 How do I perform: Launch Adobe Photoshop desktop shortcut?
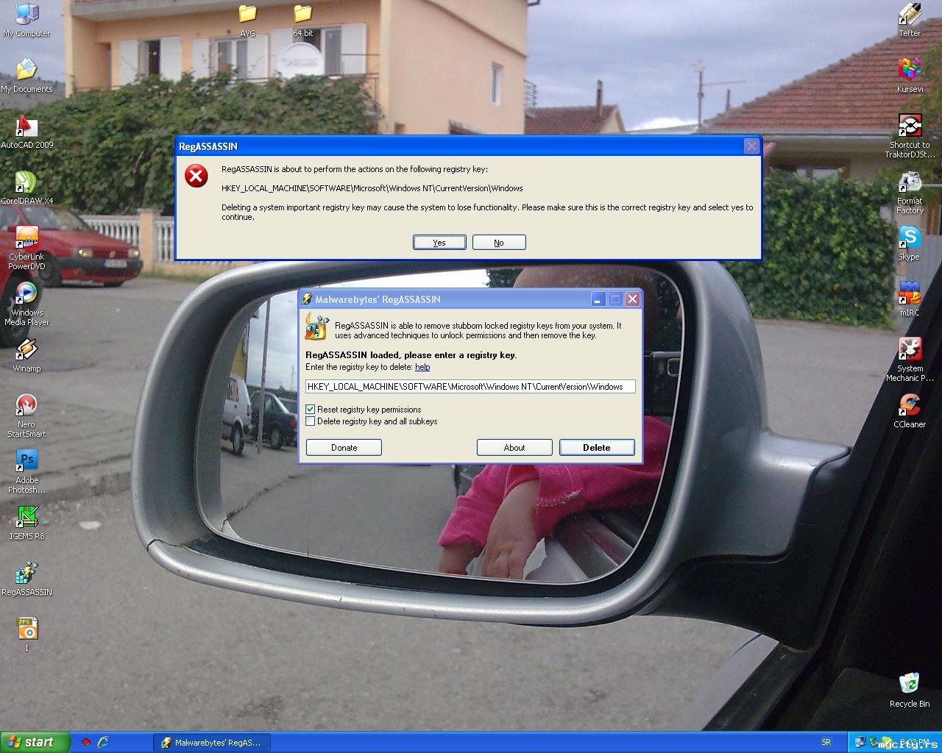[x=26, y=471]
